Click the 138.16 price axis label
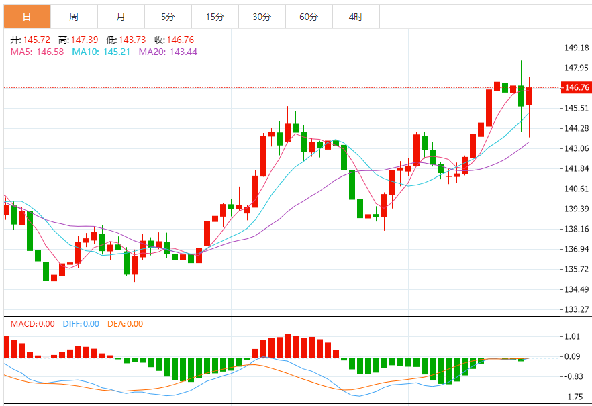 [x=577, y=229]
